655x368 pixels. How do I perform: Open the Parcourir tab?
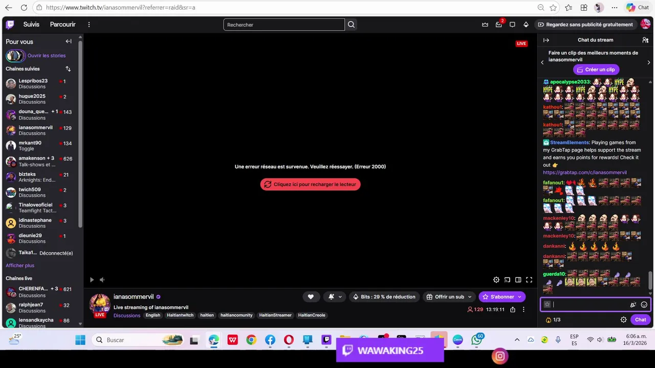pyautogui.click(x=62, y=25)
